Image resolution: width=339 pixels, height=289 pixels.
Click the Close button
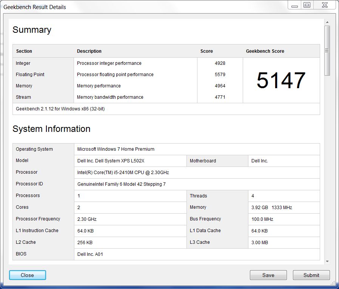click(28, 275)
